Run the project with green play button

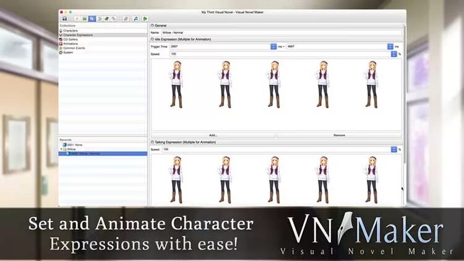(145, 19)
